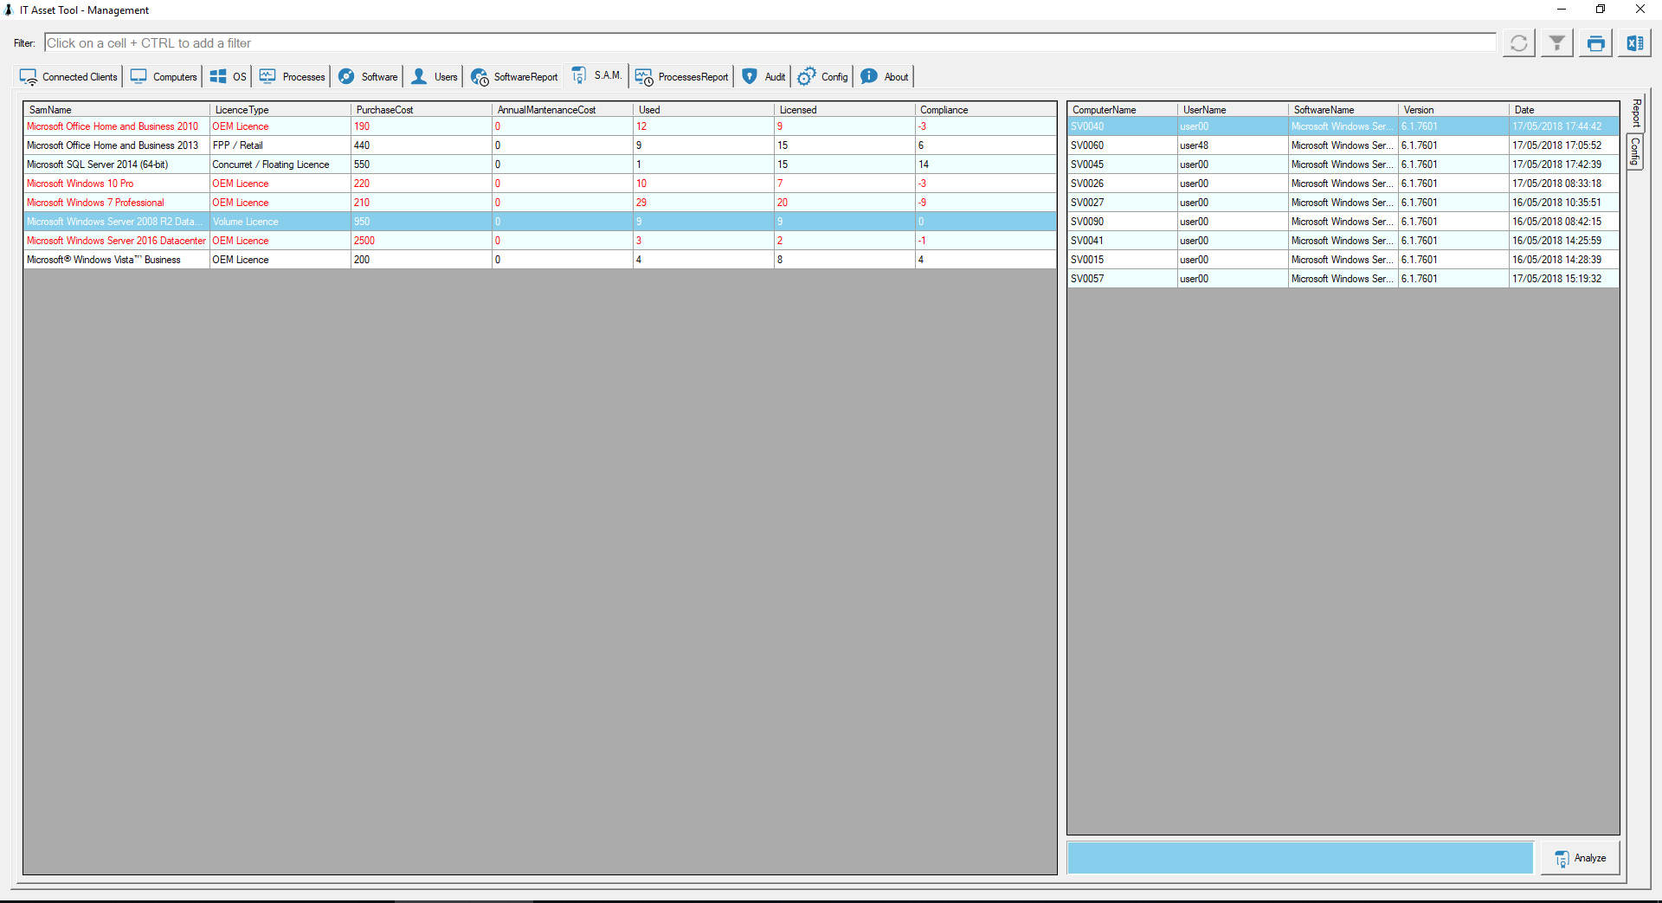Click the FPP / Retail licence cell

(x=280, y=145)
